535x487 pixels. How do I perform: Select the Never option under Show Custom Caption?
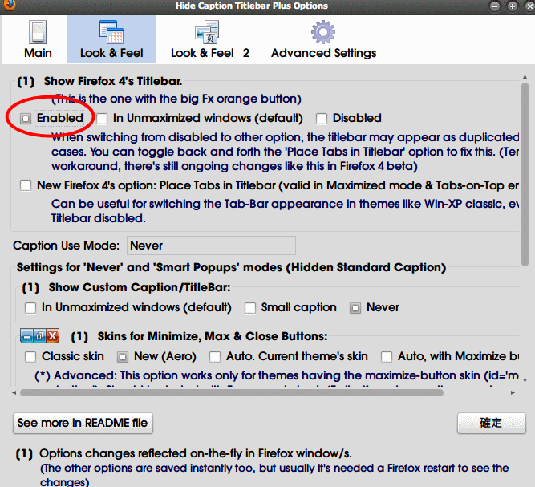tap(355, 308)
